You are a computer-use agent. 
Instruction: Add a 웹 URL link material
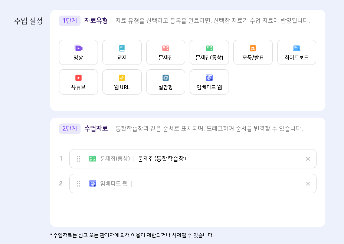(x=122, y=82)
